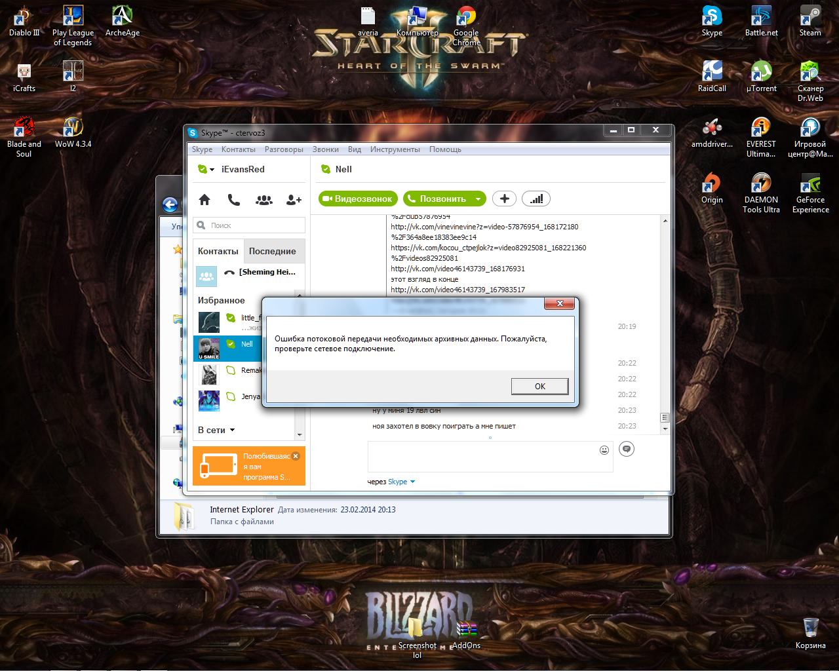Open the ArcheAge desktop icon
Screen dimensions: 839x671
click(122, 21)
